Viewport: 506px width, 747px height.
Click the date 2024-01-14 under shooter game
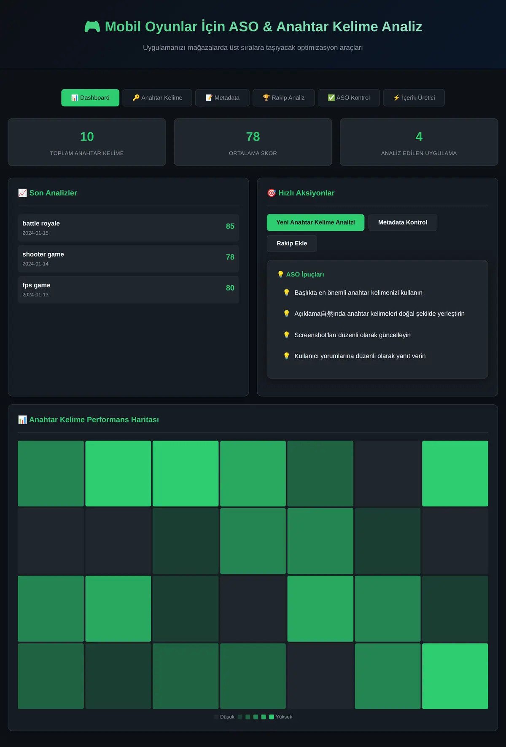(35, 264)
